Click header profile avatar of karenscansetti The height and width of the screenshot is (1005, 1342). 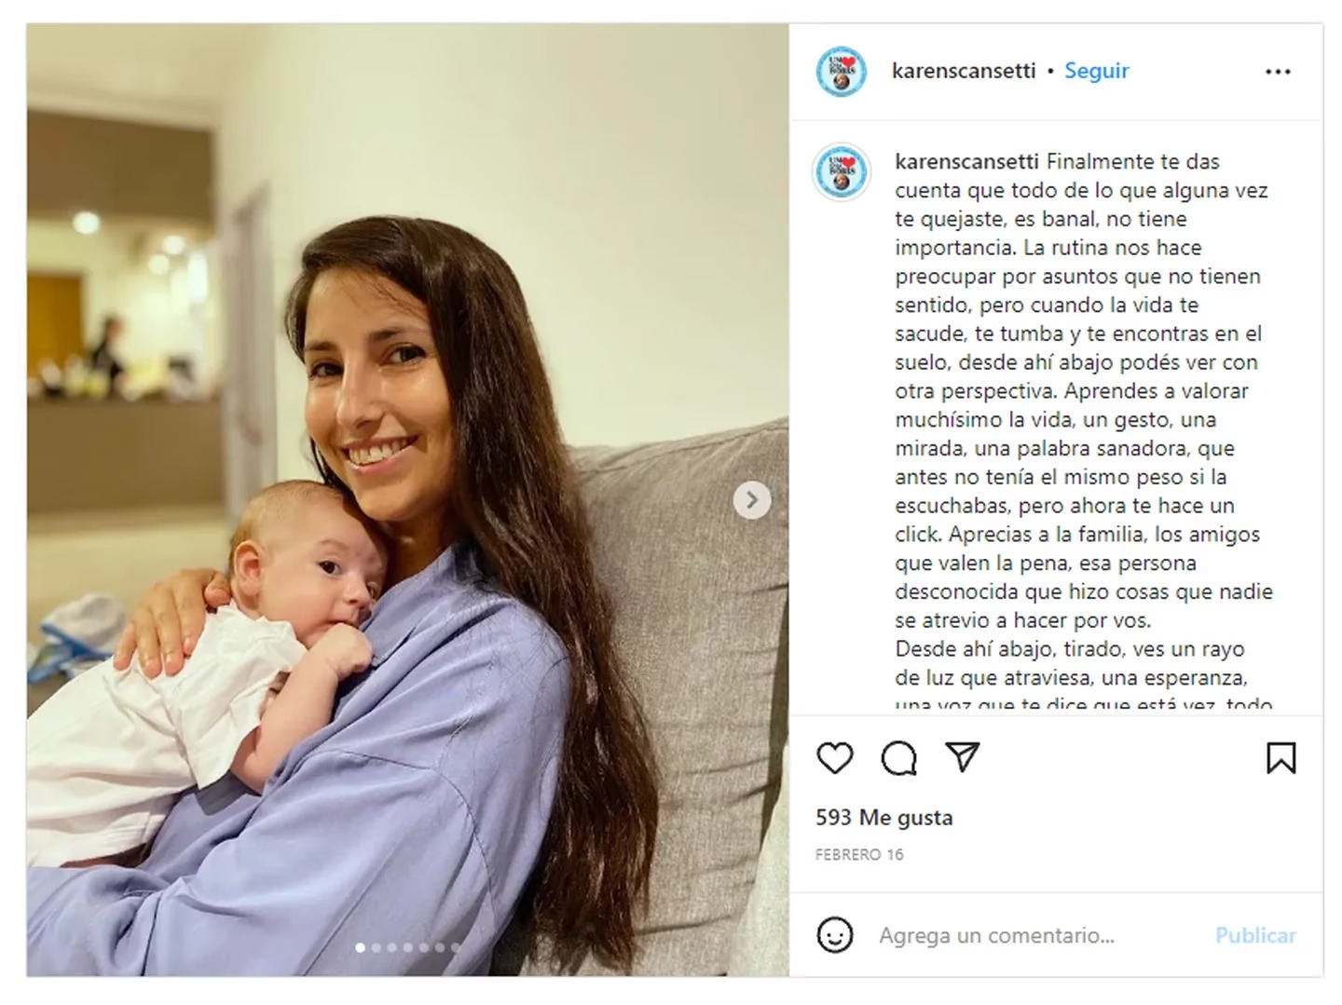841,72
